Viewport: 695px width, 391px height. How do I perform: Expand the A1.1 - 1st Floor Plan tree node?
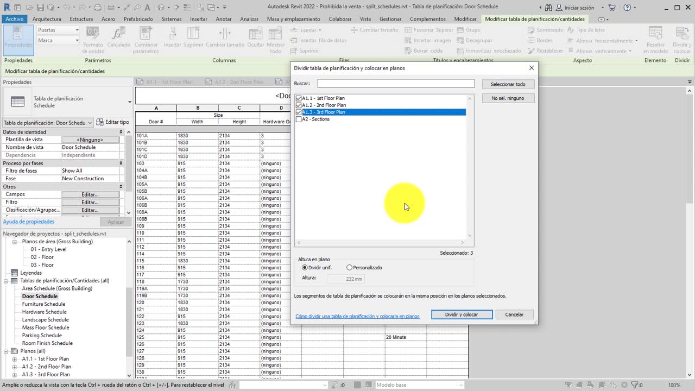[x=15, y=359]
